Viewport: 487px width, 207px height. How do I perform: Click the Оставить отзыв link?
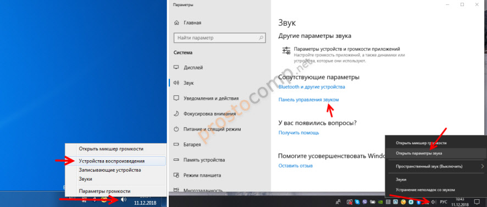(296, 166)
